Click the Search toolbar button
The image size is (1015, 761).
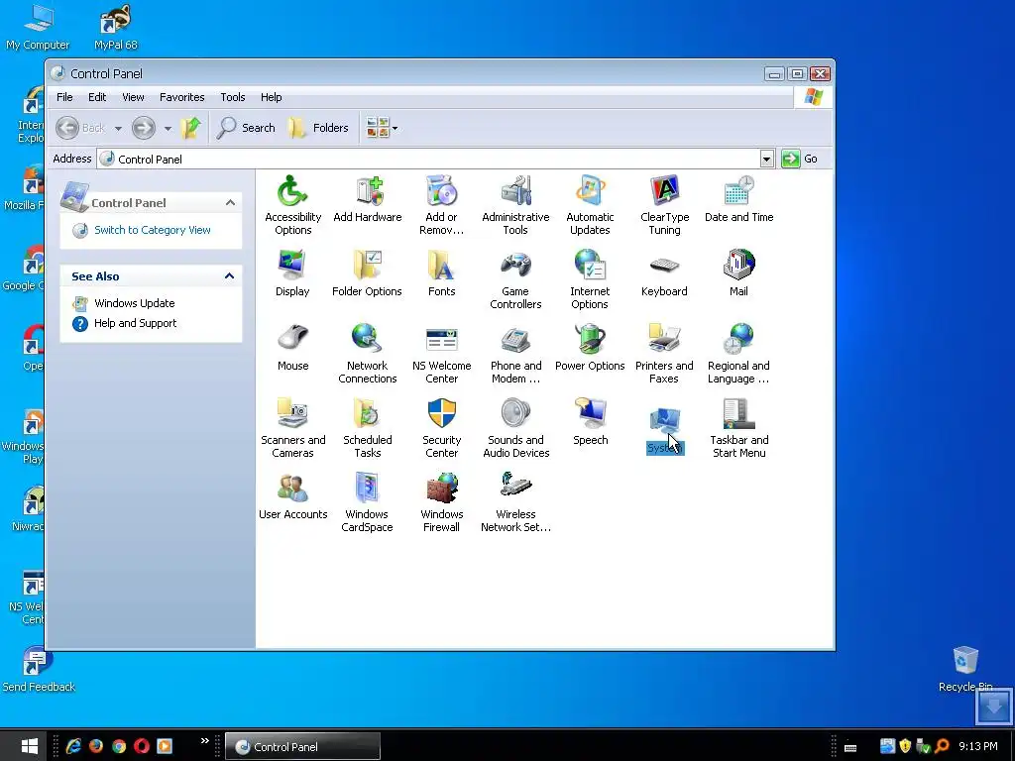pyautogui.click(x=247, y=128)
